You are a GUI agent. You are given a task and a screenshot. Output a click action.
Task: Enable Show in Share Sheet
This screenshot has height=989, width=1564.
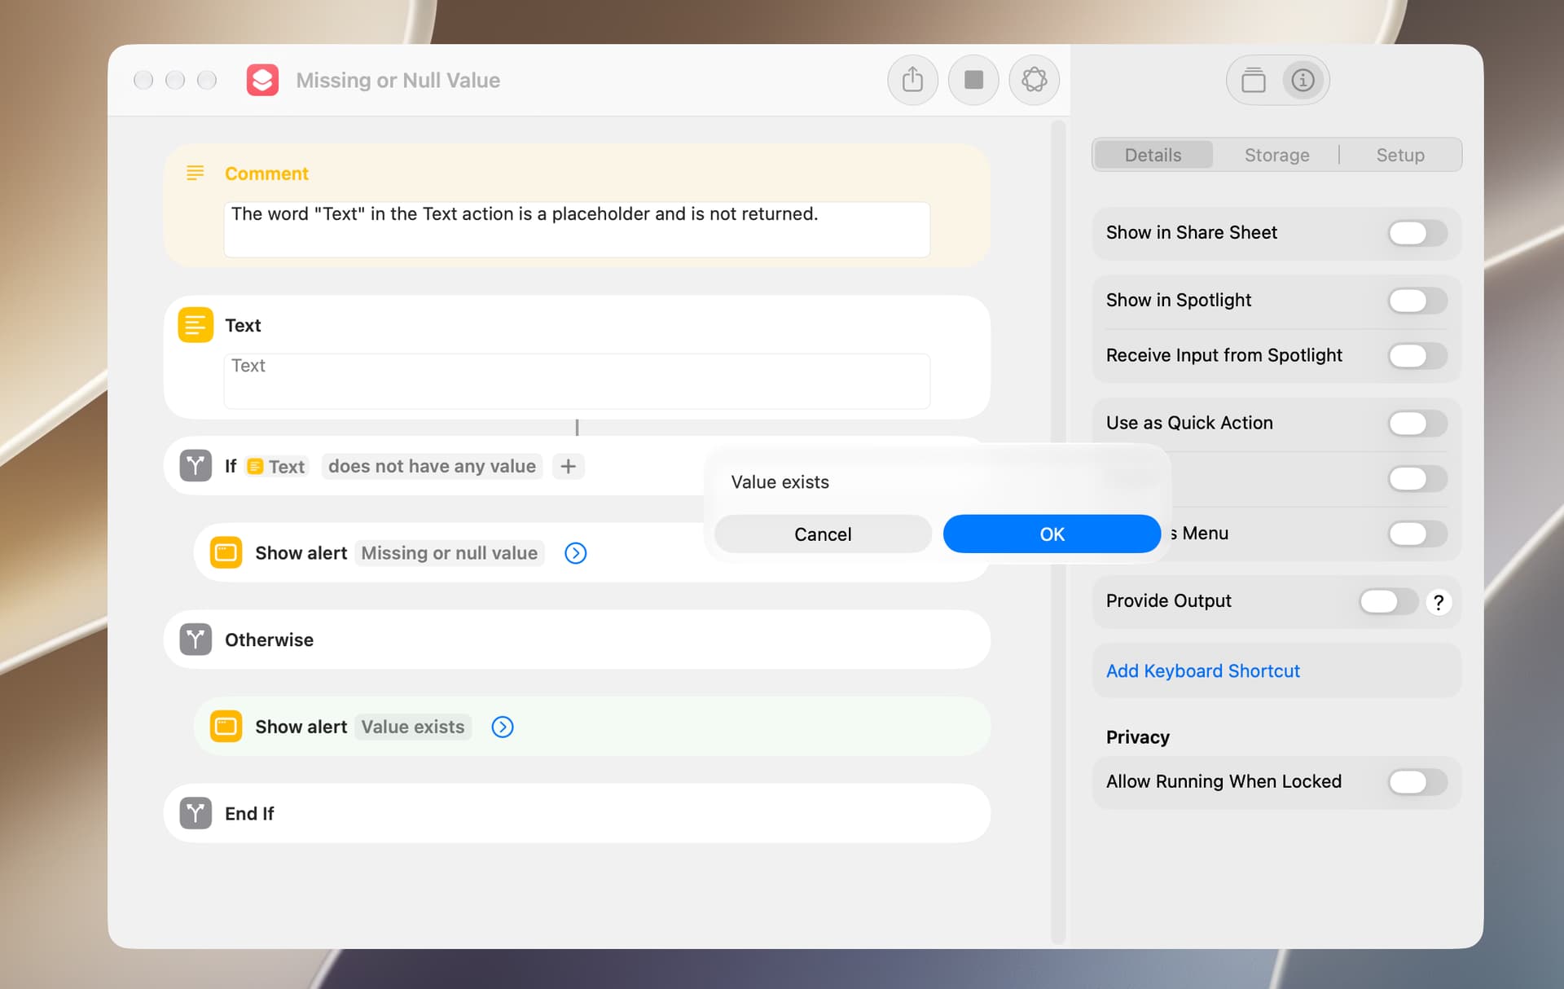pos(1417,233)
